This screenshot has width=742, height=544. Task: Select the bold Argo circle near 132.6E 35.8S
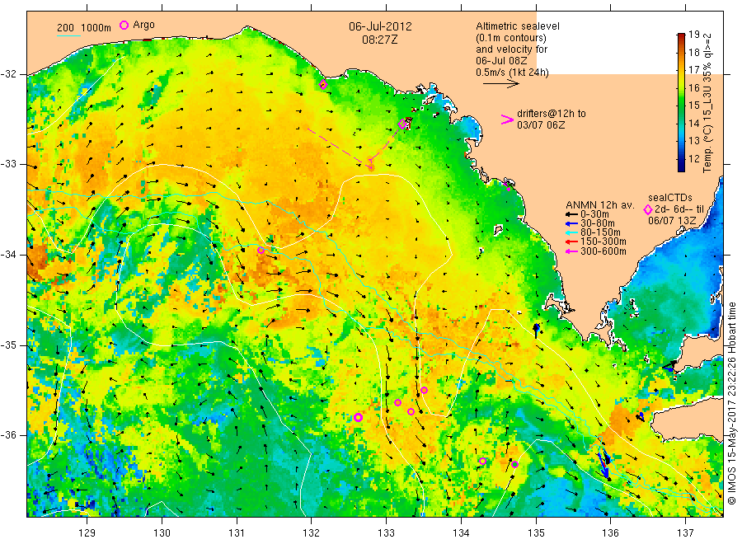pyautogui.click(x=359, y=417)
